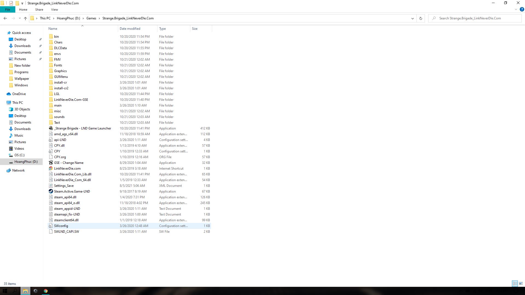Click the Refresh button beside the address bar
This screenshot has height=295, width=525.
click(421, 18)
